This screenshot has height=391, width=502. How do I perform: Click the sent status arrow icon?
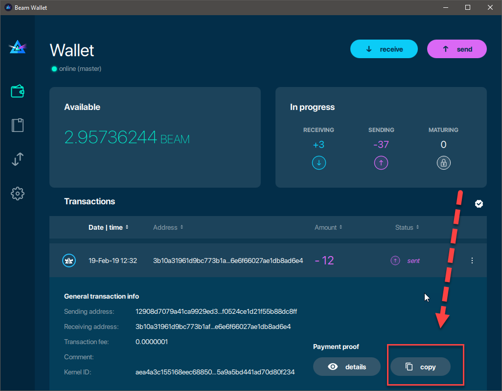click(x=395, y=261)
